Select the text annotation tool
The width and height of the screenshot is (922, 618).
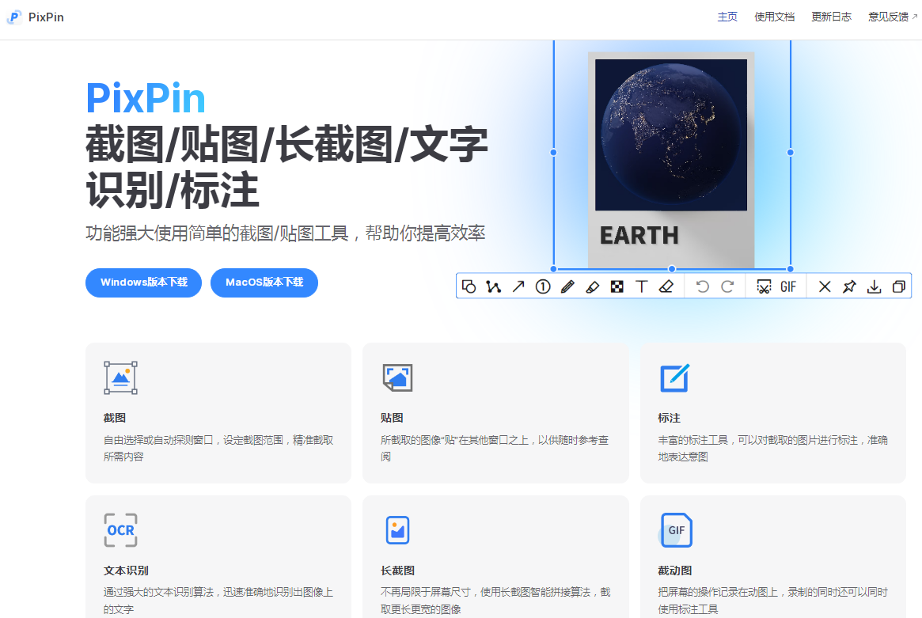(641, 286)
